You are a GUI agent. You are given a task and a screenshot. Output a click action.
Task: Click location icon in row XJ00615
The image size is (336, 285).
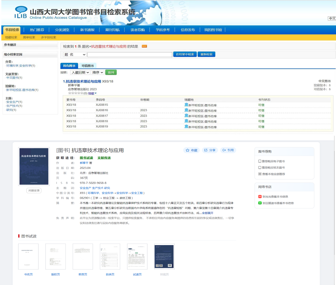point(186,105)
